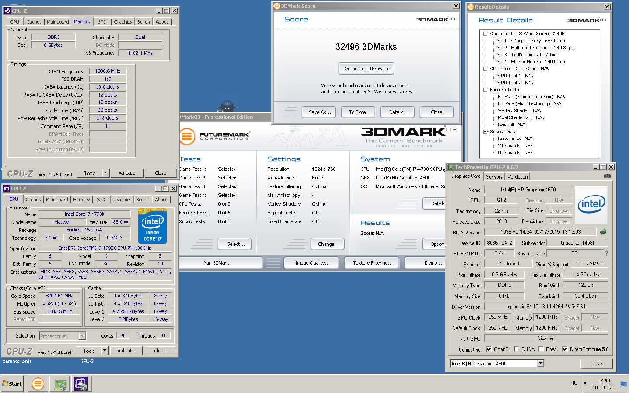Click the Core Speed 5202.51 MHz value
Screen dimensions: 629x393
click(59, 296)
